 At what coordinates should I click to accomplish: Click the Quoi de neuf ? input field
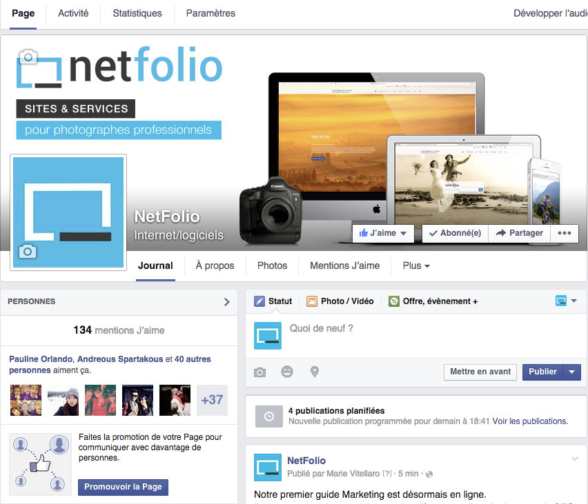[415, 336]
